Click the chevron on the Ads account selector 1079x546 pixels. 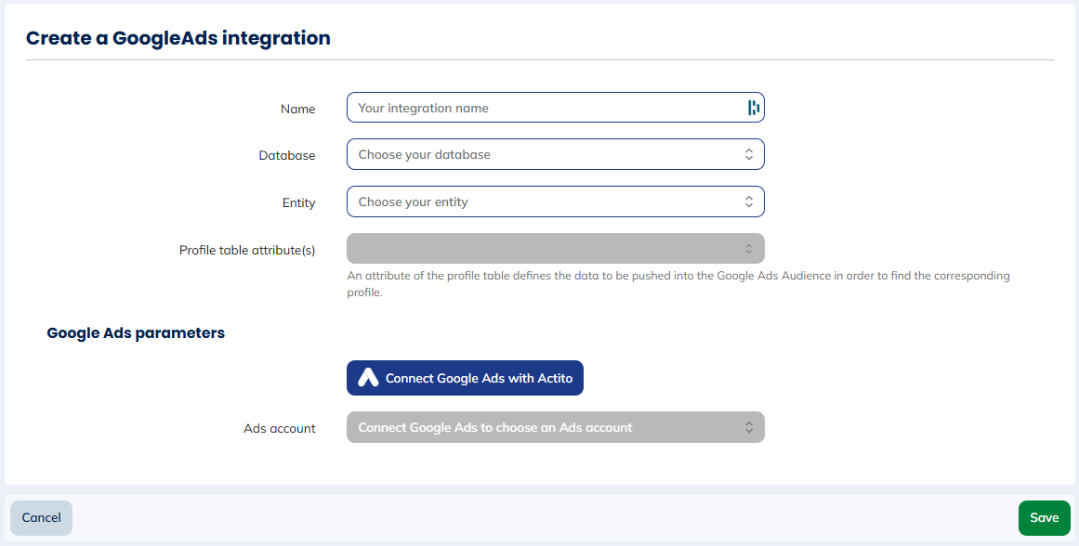point(749,427)
